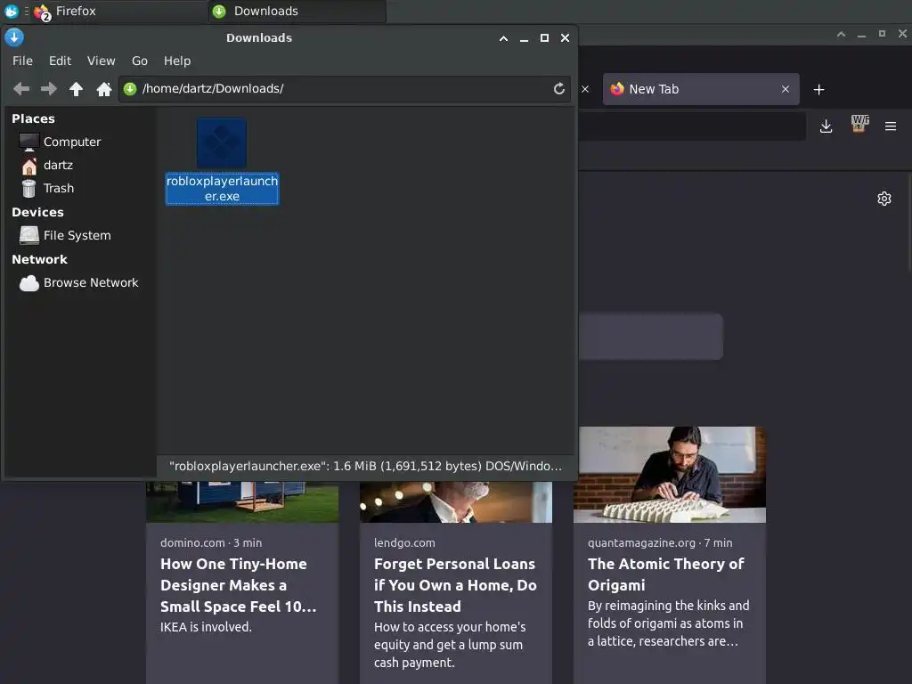Click the status bar file info text
The image size is (912, 684).
pyautogui.click(x=365, y=466)
